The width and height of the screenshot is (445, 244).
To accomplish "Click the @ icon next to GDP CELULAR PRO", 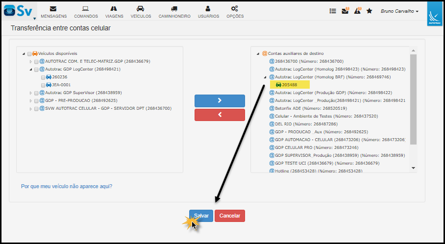I will pos(272,147).
